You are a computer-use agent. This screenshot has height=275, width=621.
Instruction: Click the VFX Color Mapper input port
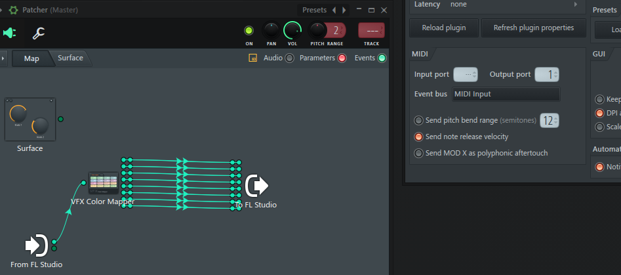pyautogui.click(x=83, y=182)
